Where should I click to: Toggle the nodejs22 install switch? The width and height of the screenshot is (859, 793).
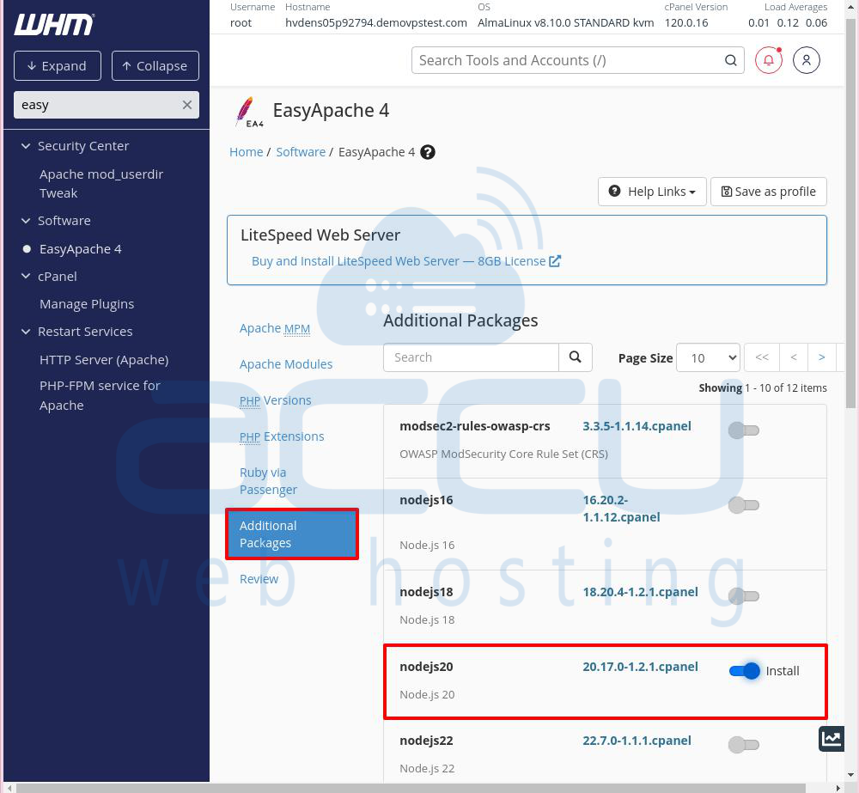(743, 745)
